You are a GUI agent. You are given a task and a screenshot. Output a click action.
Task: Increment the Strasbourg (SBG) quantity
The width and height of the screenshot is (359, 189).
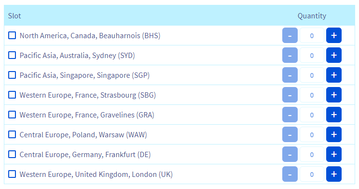point(334,95)
